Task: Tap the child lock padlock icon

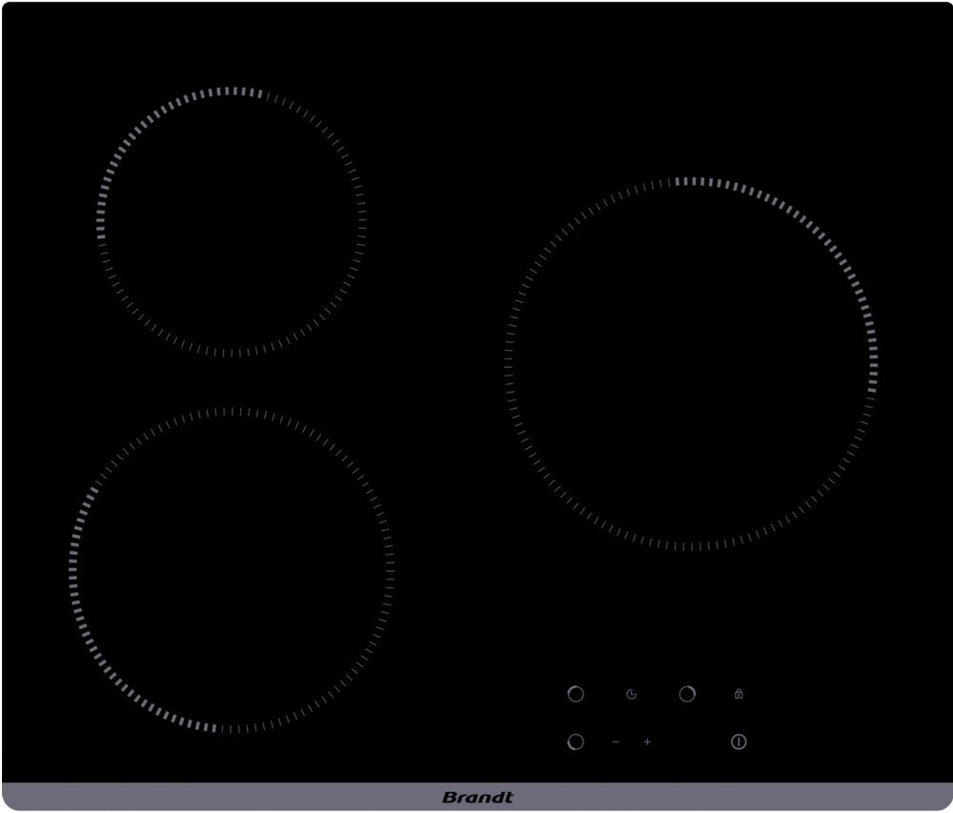Action: (x=739, y=695)
